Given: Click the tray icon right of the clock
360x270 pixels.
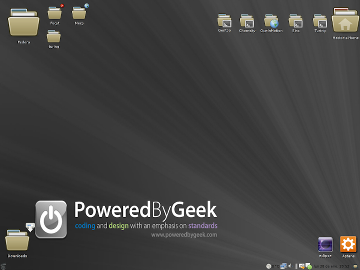Looking at the screenshot, I should click(355, 266).
